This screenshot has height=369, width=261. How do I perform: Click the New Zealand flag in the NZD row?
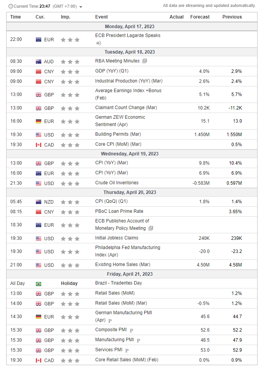pos(39,202)
